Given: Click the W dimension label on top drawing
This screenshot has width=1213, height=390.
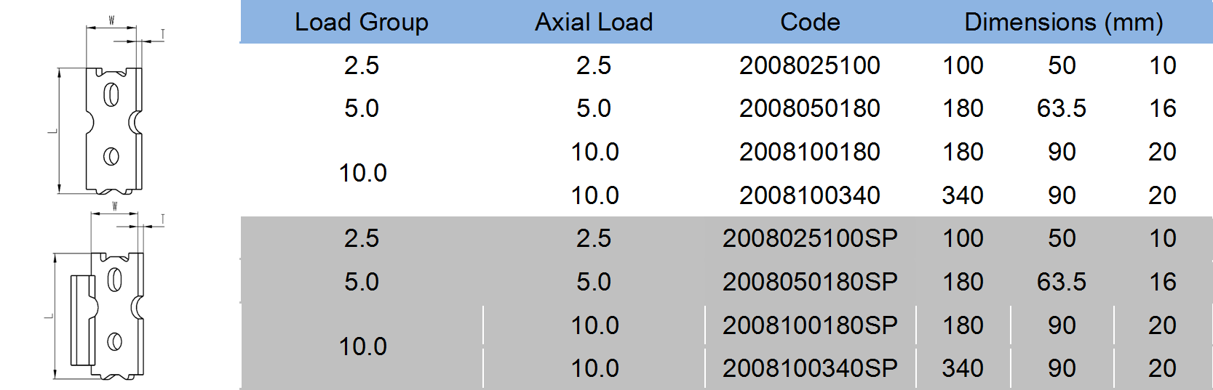Looking at the screenshot, I should 111,20.
